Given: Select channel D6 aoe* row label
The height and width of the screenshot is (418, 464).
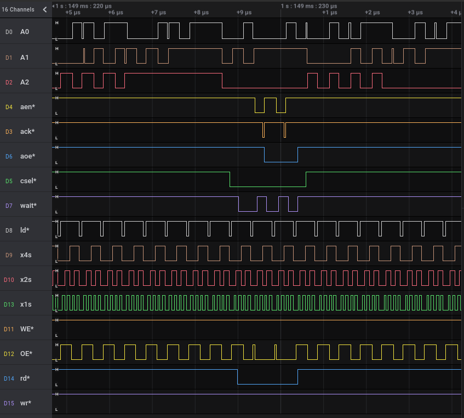Looking at the screenshot, I should pos(26,156).
